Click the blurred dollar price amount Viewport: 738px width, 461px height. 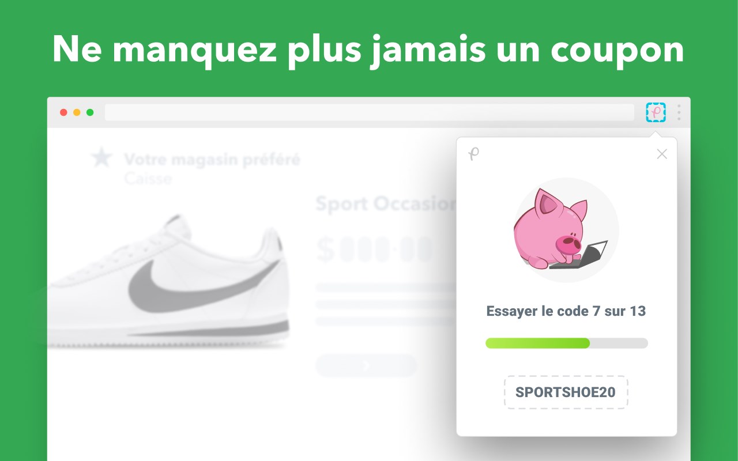pos(375,249)
